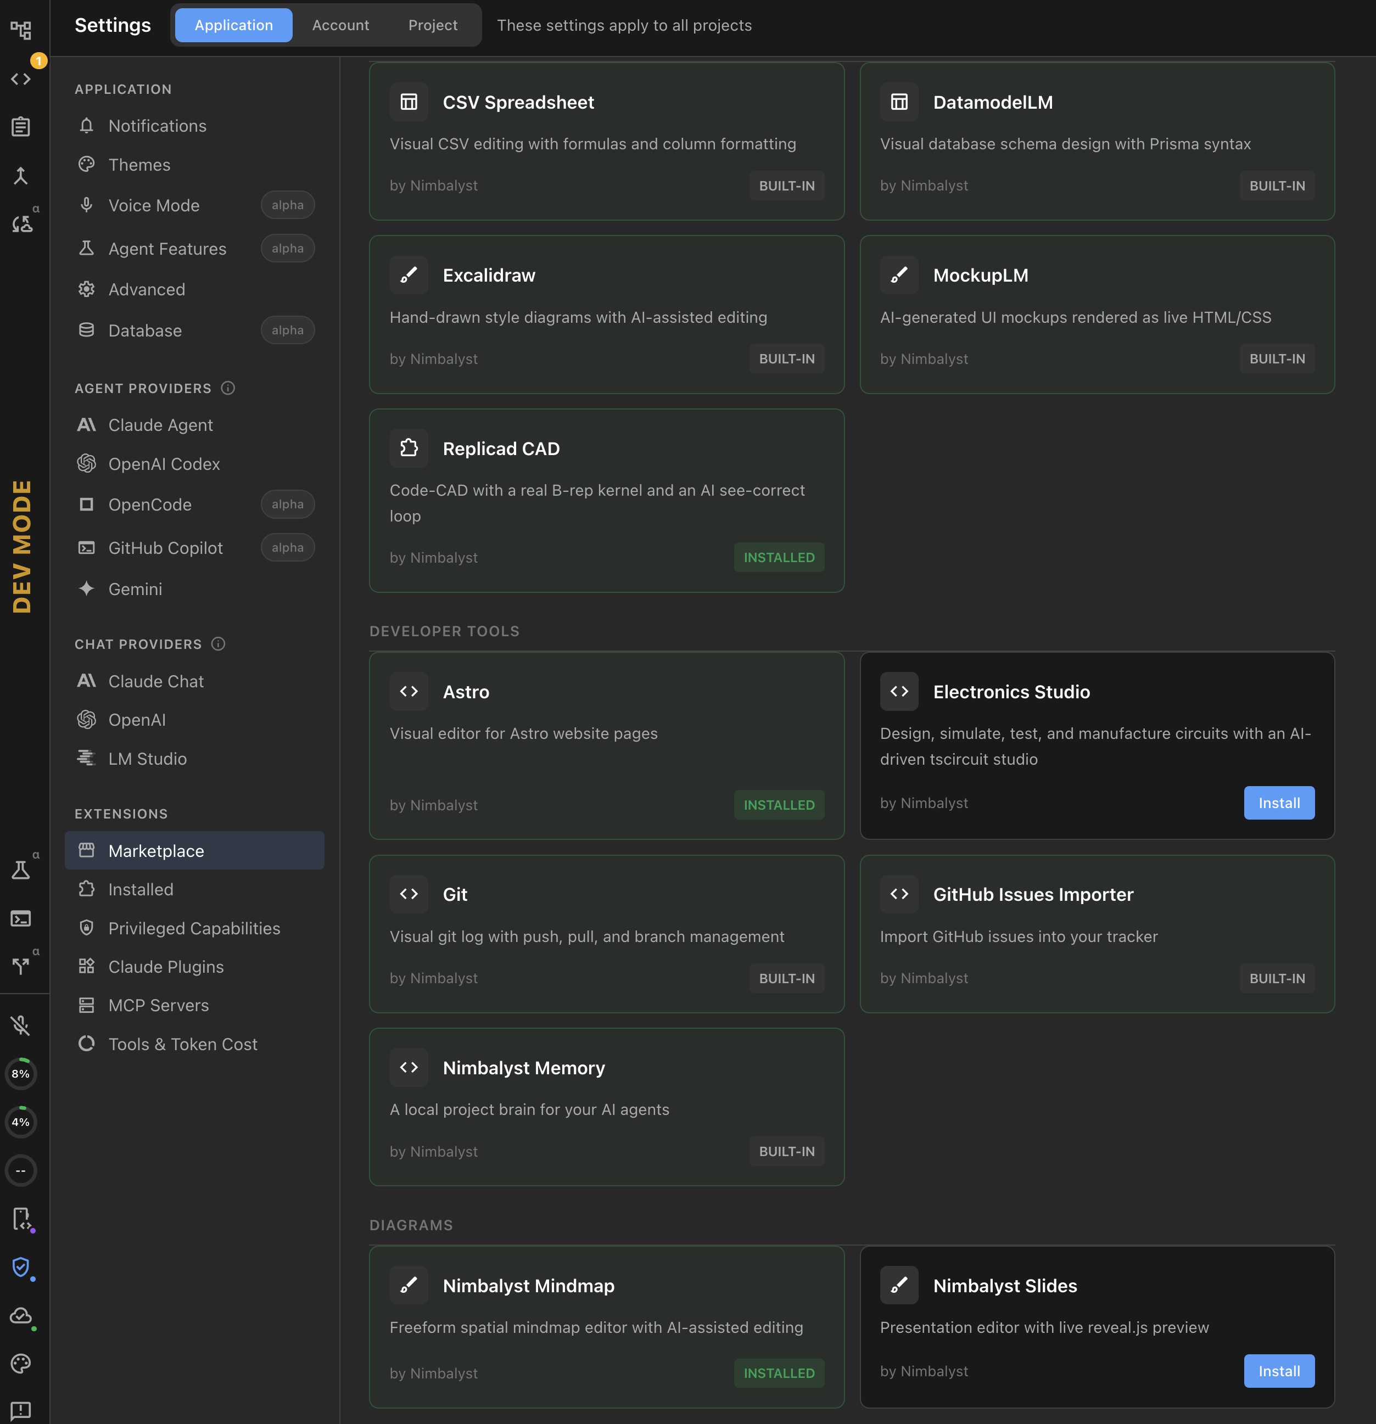
Task: Open Notifications settings
Action: tap(195, 126)
